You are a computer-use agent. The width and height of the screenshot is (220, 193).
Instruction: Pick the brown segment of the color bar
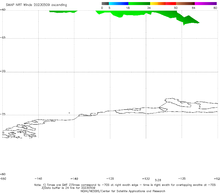tap(185, 4)
